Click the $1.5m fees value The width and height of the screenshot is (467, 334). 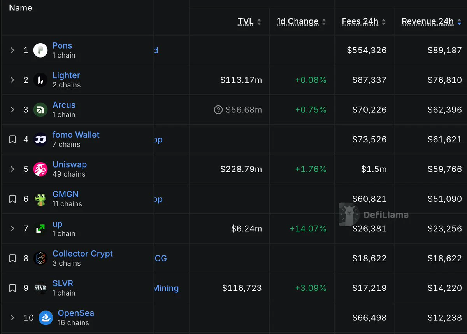tap(374, 169)
